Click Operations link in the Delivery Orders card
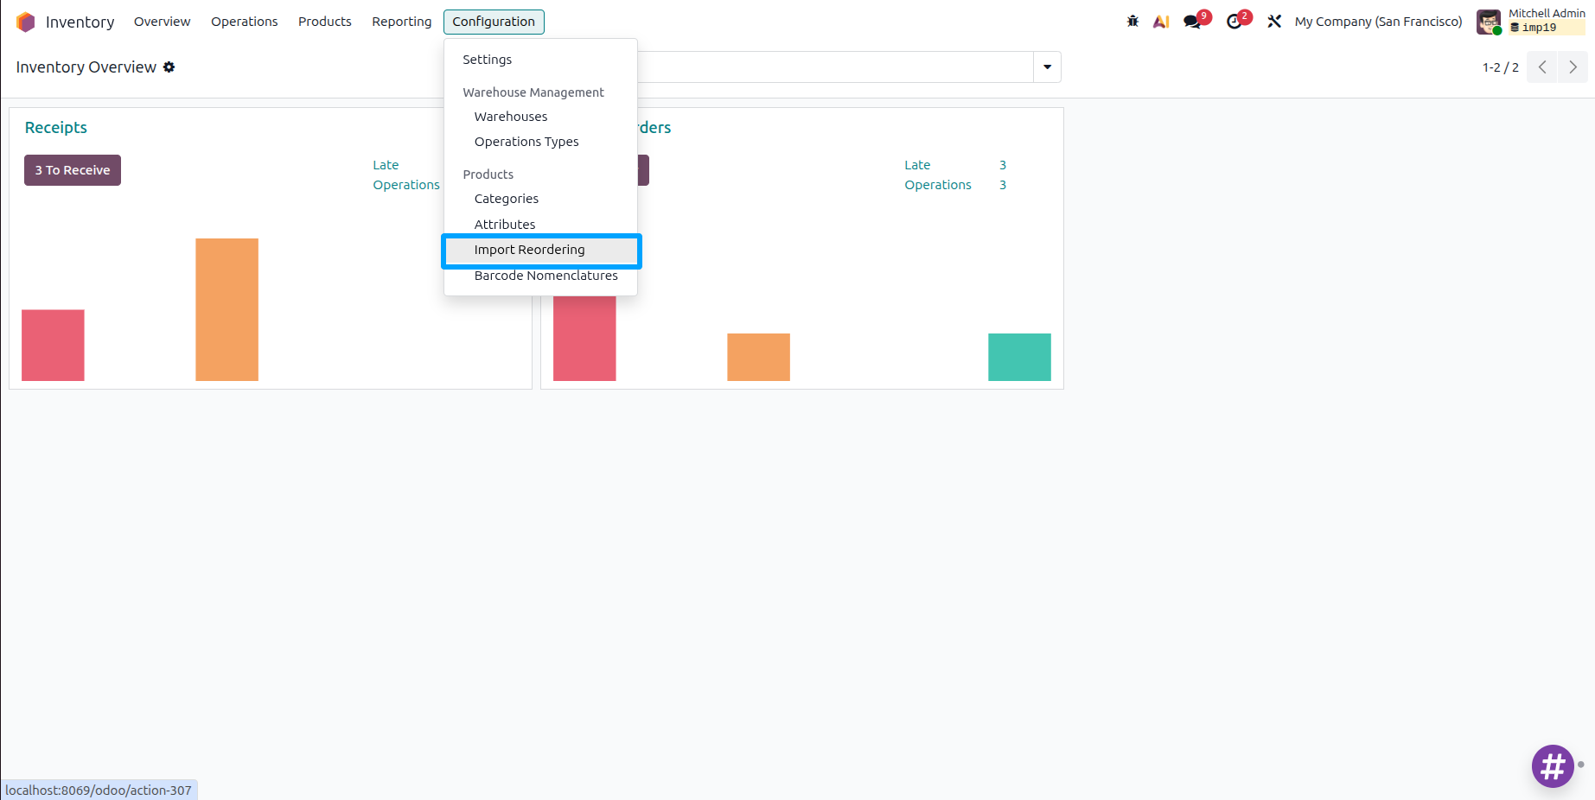 (x=938, y=185)
